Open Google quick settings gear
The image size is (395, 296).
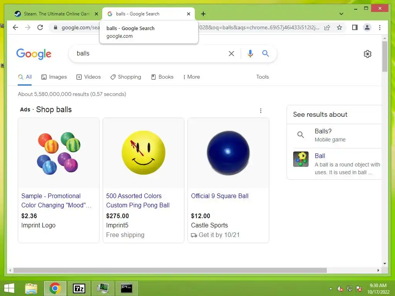pyautogui.click(x=367, y=54)
